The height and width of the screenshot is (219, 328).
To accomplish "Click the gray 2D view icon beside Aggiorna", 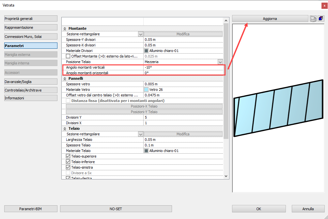I will click(x=313, y=19).
